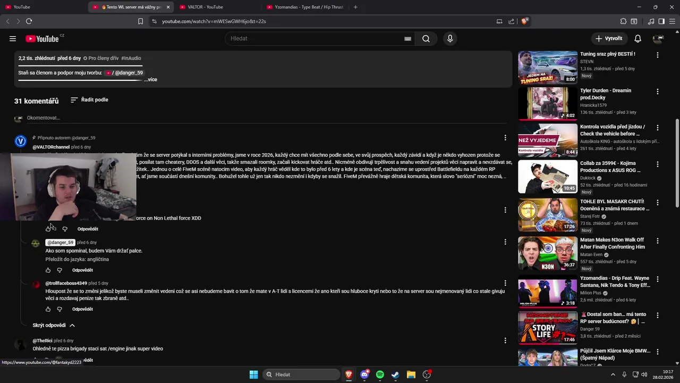Open the menu for the Tyler Durden video
Screen dimensions: 680x383
click(x=658, y=91)
